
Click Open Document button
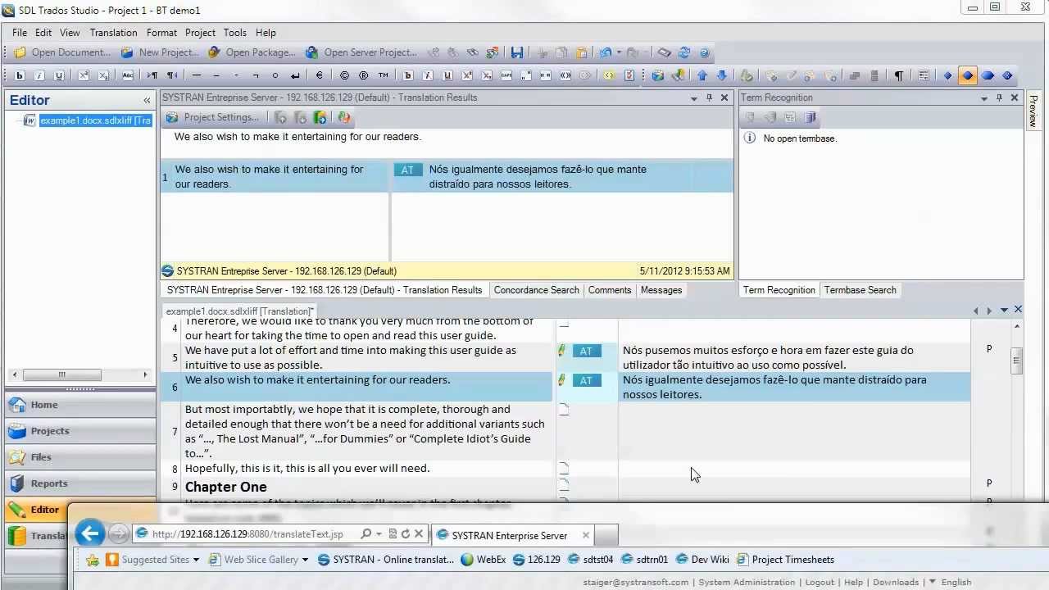62,52
